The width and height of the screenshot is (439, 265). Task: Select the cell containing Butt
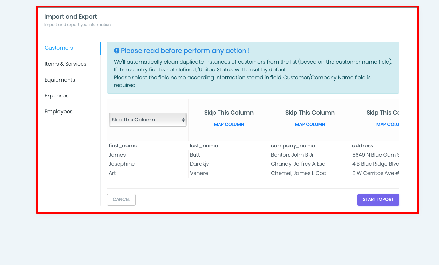point(229,155)
